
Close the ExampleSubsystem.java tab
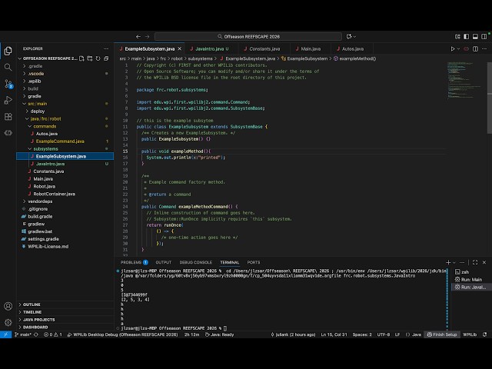click(x=179, y=49)
